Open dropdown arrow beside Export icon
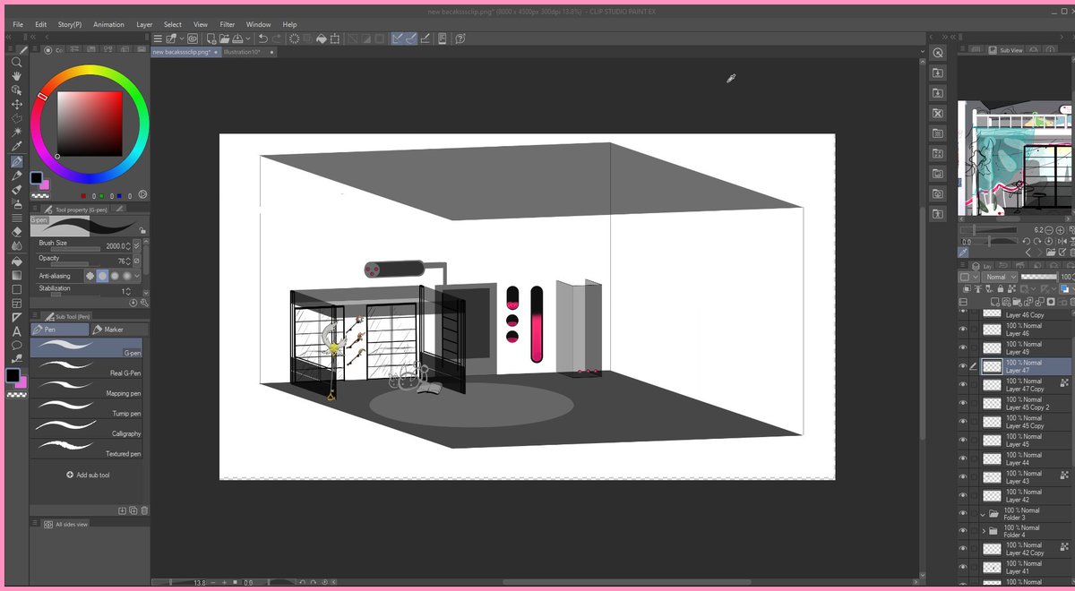Image resolution: width=1075 pixels, height=591 pixels. pos(247,39)
